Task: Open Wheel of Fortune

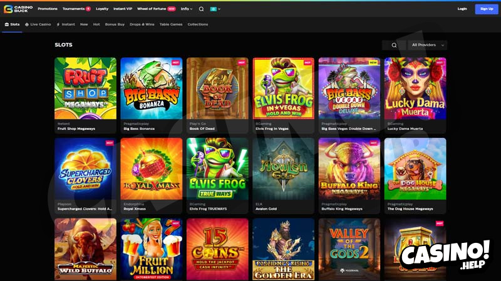Action: click(x=152, y=9)
